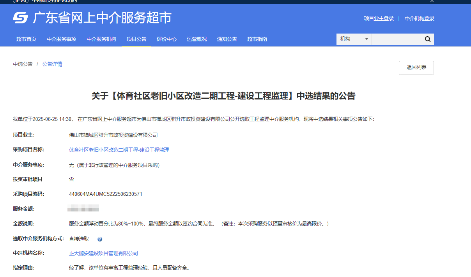The width and height of the screenshot is (471, 277).
Task: Open the 中介服务事项 menu item
Action: (x=62, y=39)
